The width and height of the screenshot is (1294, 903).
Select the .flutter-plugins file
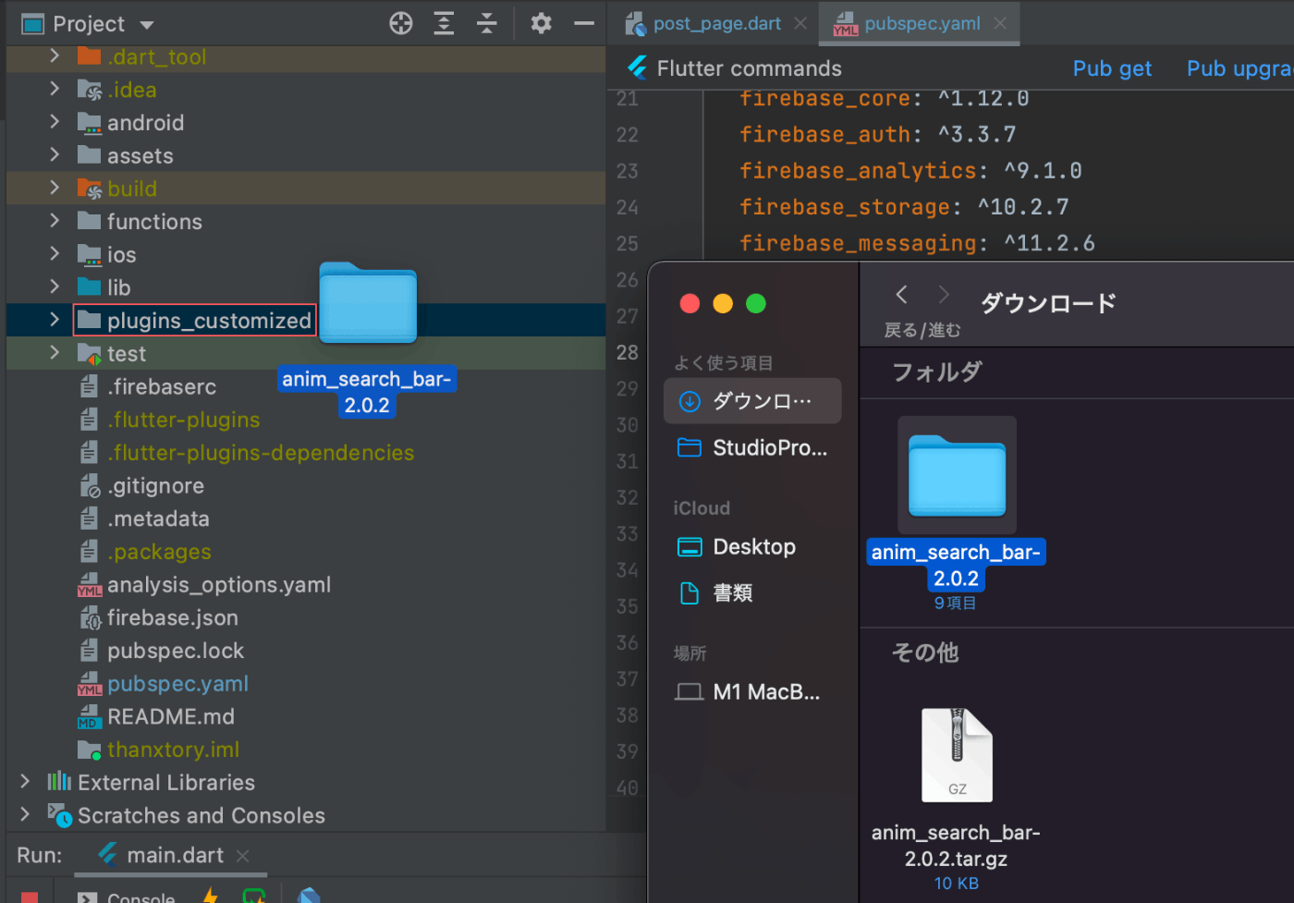(x=183, y=420)
